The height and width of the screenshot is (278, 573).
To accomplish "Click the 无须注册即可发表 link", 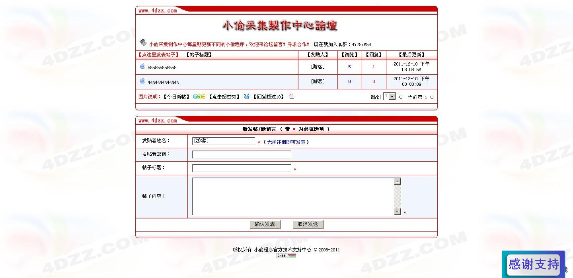I will click(x=286, y=142).
